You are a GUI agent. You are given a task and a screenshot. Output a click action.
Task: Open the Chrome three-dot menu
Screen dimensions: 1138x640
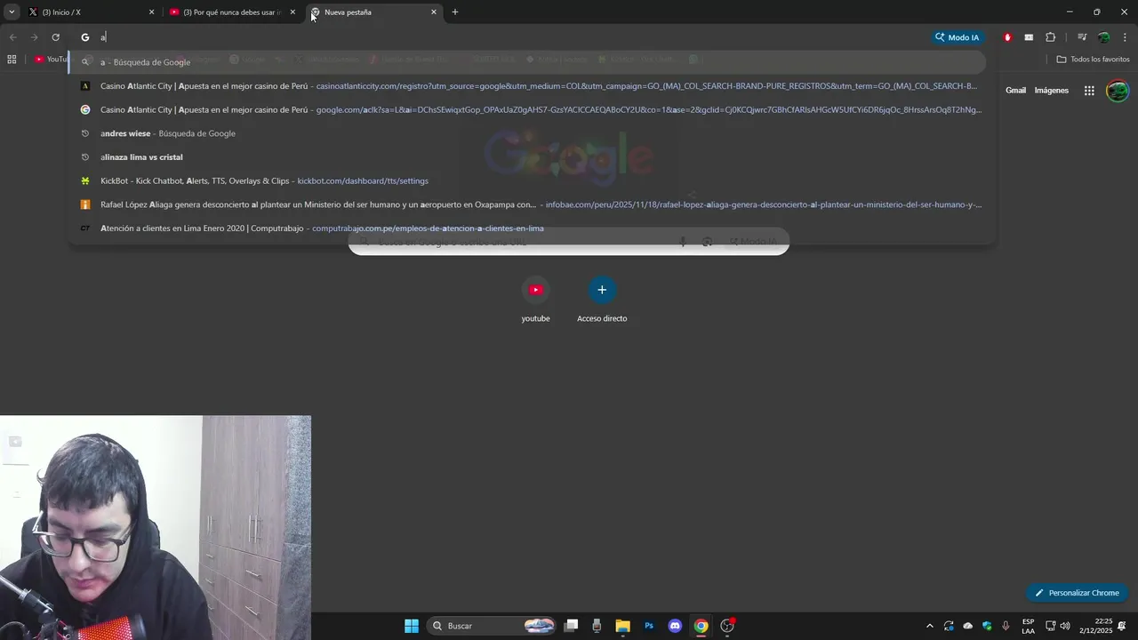1125,37
